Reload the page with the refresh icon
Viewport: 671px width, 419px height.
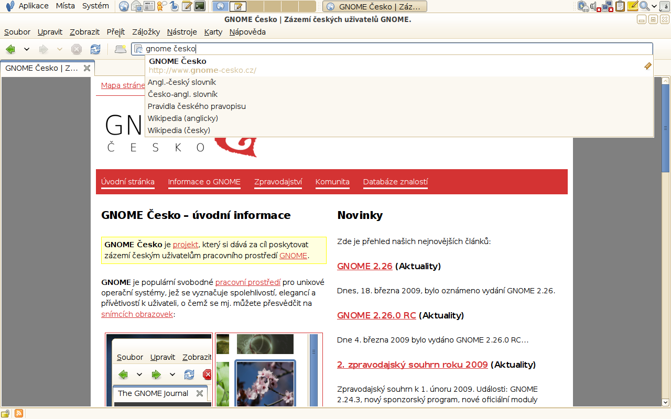(x=95, y=49)
